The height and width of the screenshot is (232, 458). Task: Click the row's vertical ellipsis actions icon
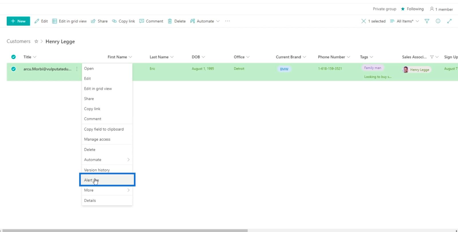[x=77, y=69]
